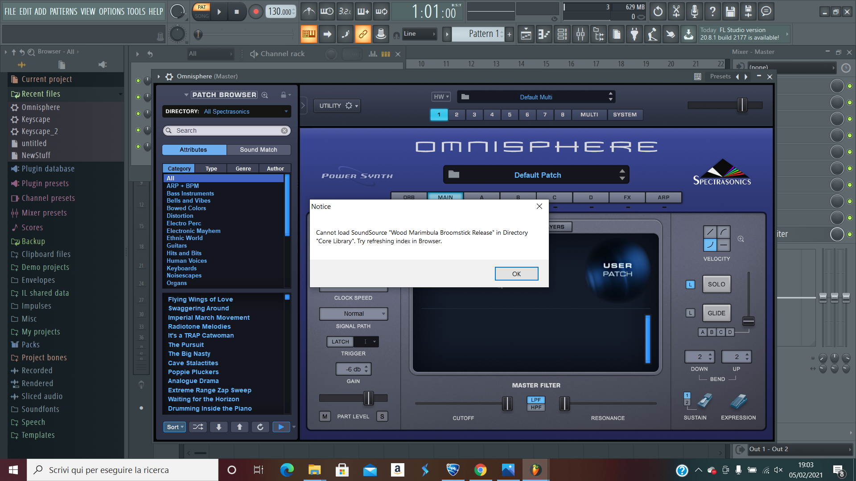Click the add pattern plus button
This screenshot has width=856, height=481.
[509, 34]
